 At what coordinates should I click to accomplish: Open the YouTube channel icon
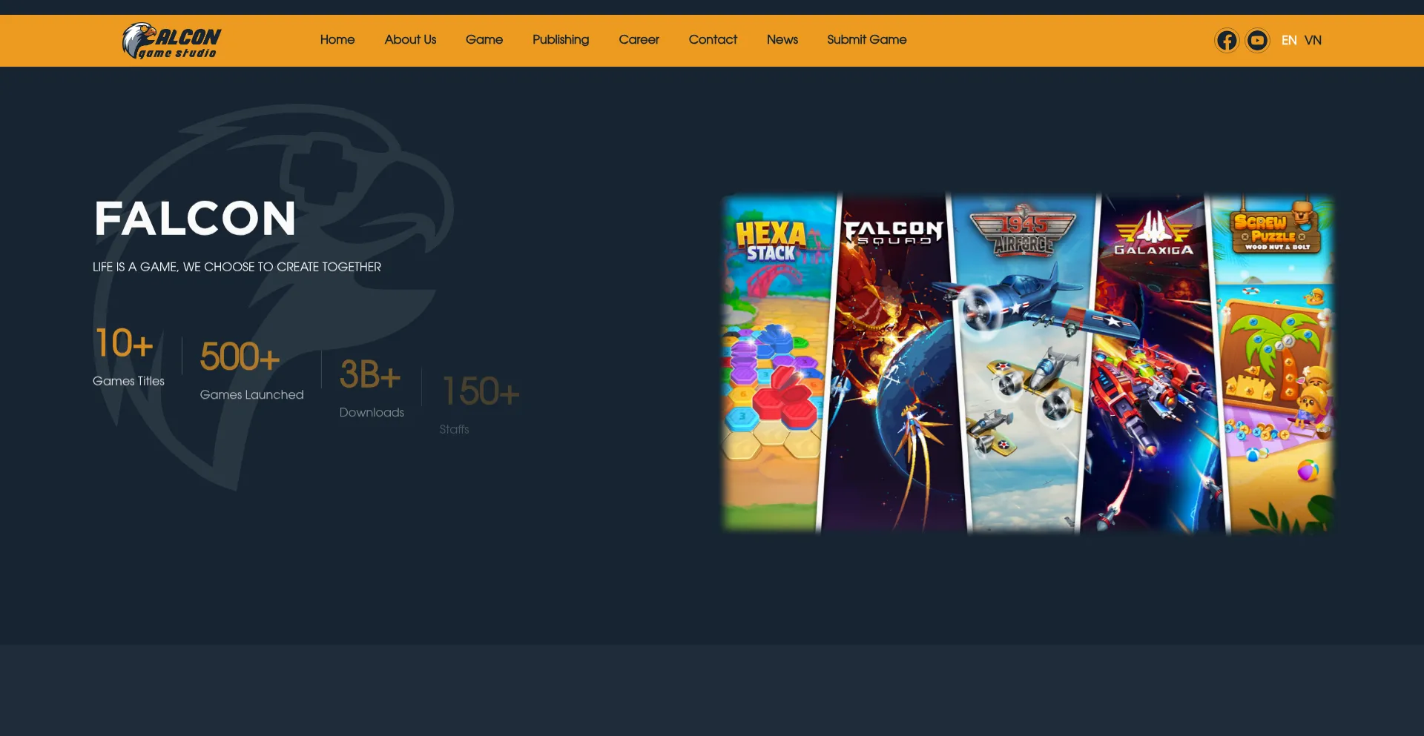[1257, 40]
